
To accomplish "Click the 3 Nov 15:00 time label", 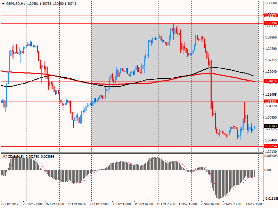I will (x=254, y=204).
